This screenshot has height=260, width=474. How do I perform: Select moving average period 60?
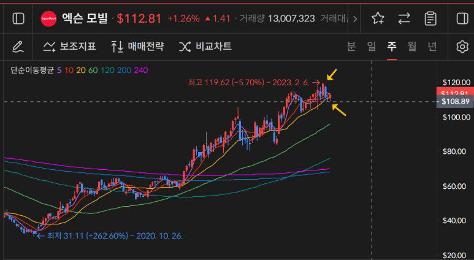coord(93,70)
